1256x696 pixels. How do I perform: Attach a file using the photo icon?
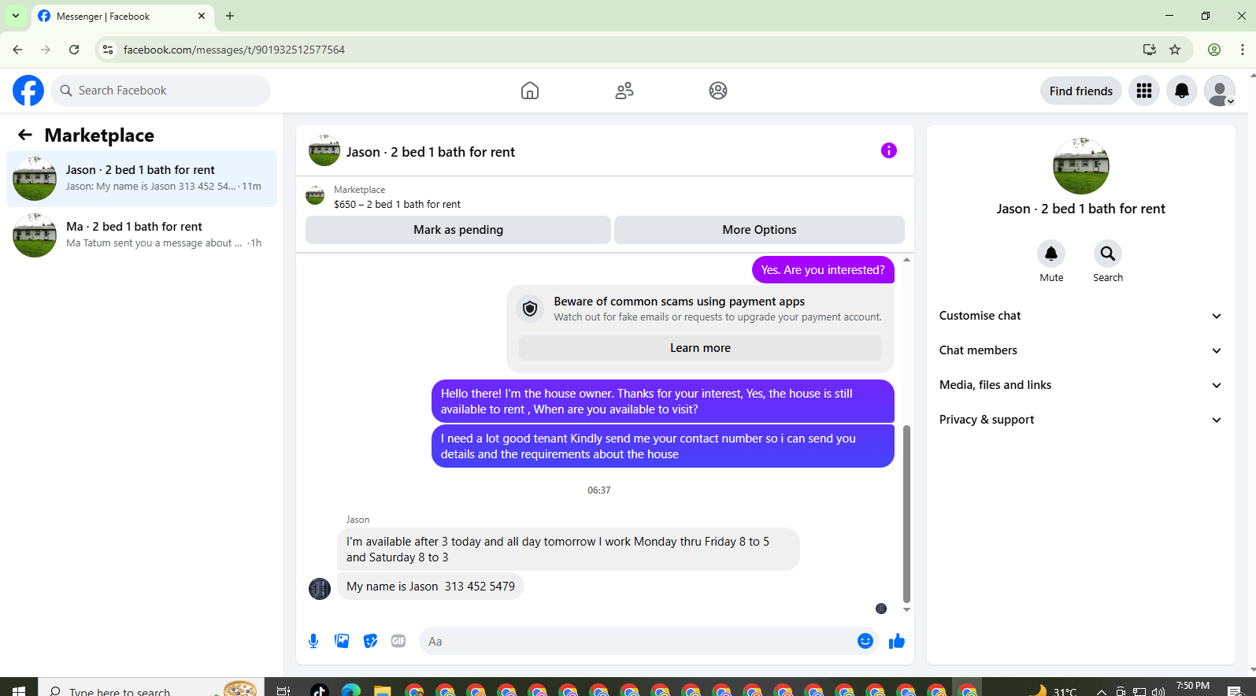pos(342,641)
